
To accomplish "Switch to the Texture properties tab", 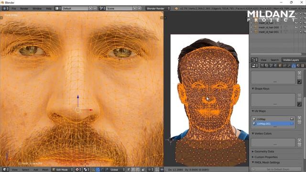I will (x=303, y=66).
